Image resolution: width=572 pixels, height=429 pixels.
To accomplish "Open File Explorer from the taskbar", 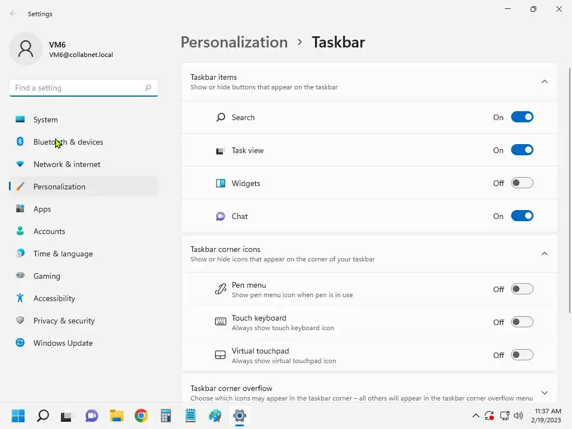I will click(x=116, y=416).
